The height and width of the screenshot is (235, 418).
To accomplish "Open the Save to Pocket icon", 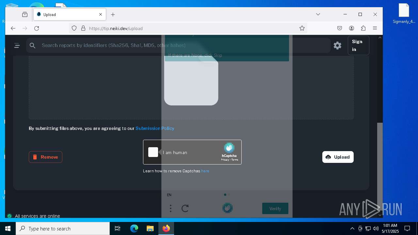I will pos(340,28).
